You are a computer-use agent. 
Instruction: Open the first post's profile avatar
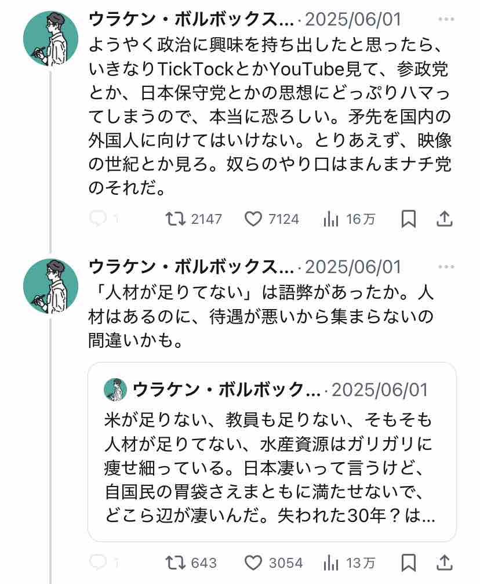tap(50, 39)
